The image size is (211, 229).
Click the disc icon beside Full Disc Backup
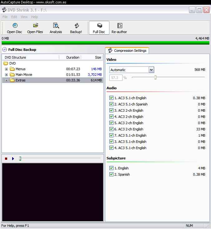tap(5, 50)
